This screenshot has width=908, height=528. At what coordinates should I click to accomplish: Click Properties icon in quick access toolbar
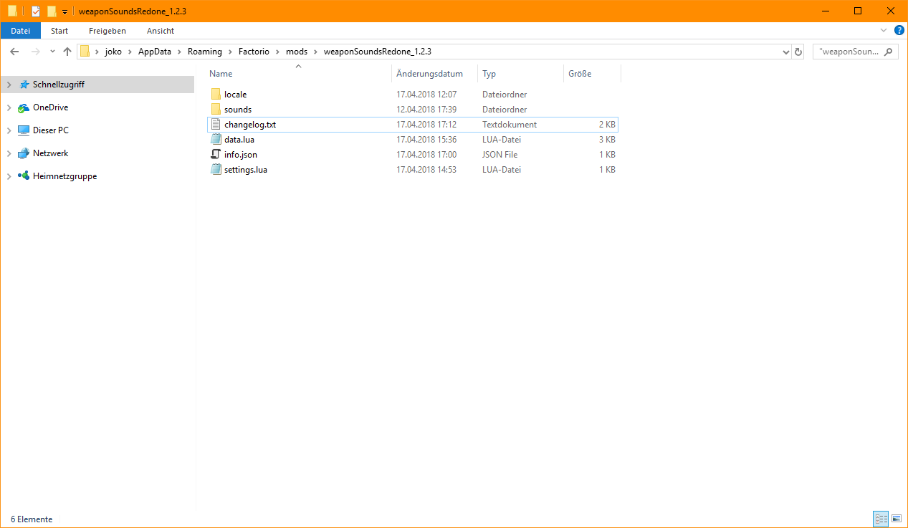coord(36,11)
